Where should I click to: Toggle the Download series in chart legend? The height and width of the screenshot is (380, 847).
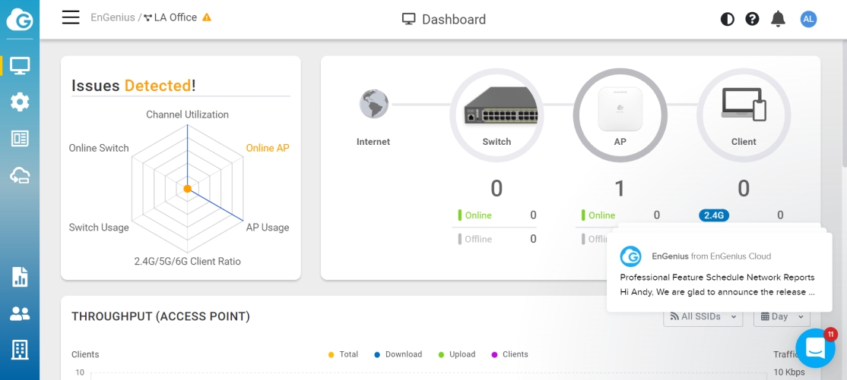(398, 354)
